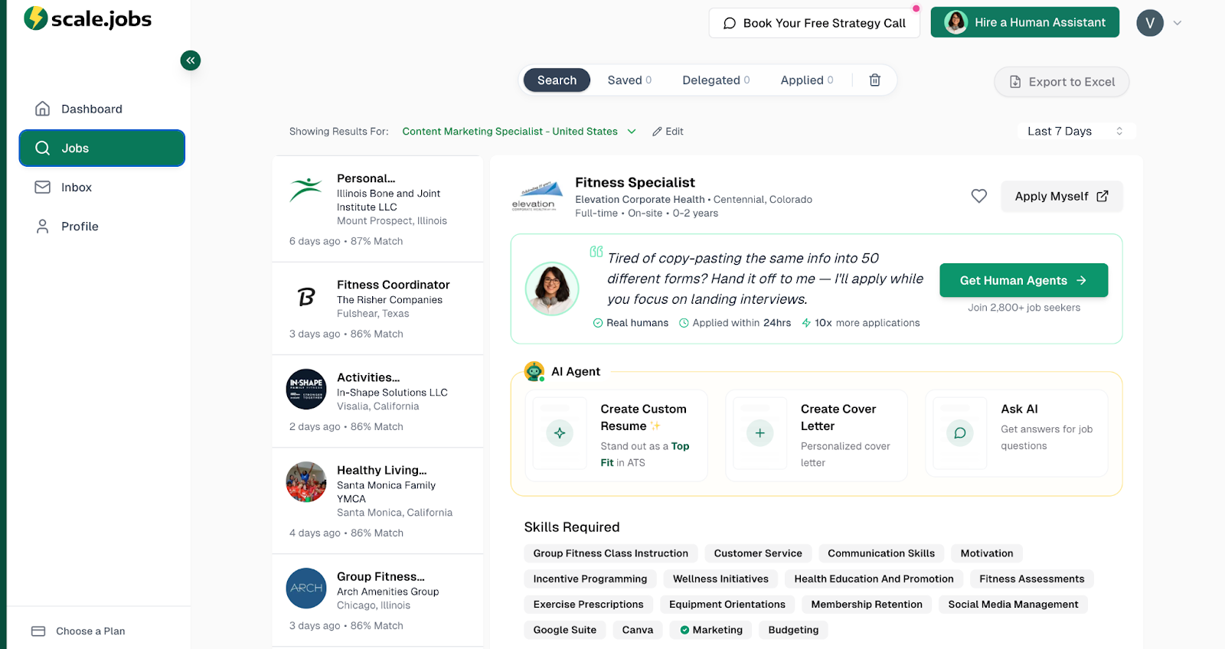Collapse the sidebar with the double-chevron button
Screen dimensions: 1225x649
coord(191,60)
